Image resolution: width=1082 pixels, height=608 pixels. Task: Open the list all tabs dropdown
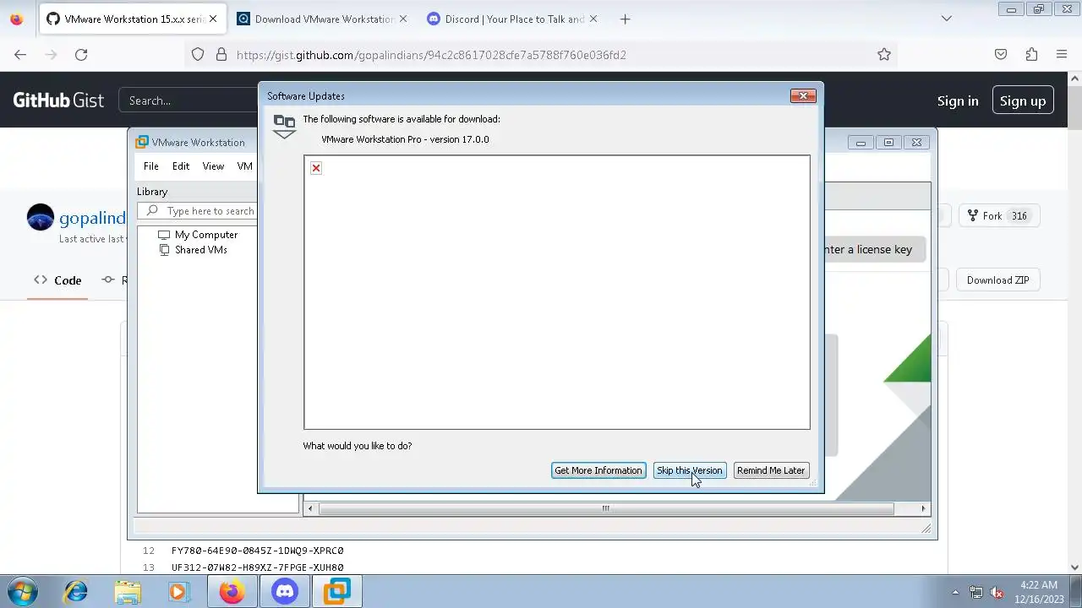point(947,19)
